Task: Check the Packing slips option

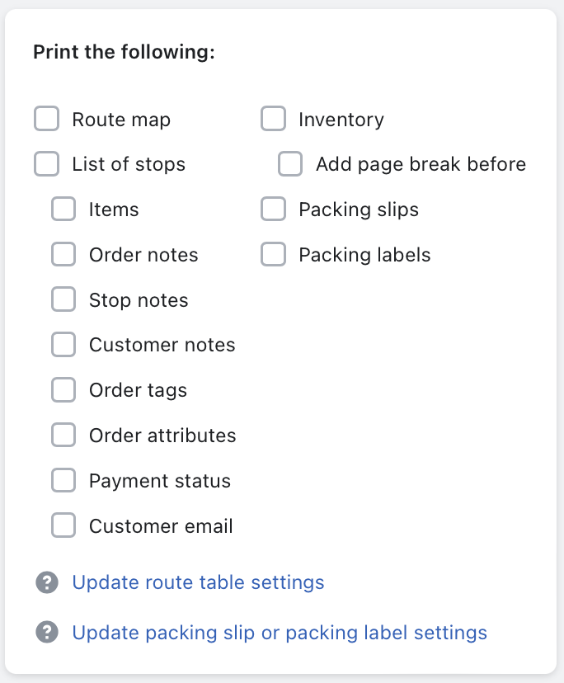Action: (273, 209)
